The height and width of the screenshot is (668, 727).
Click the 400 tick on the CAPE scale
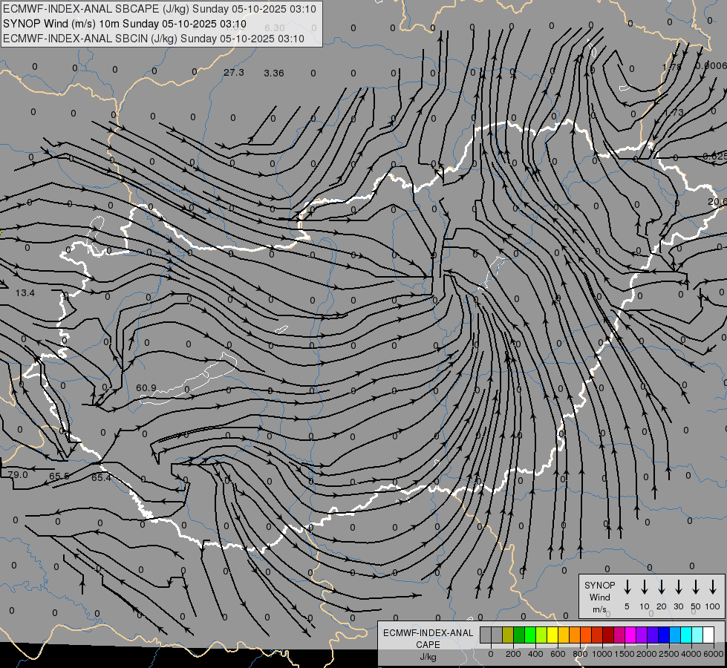click(535, 654)
